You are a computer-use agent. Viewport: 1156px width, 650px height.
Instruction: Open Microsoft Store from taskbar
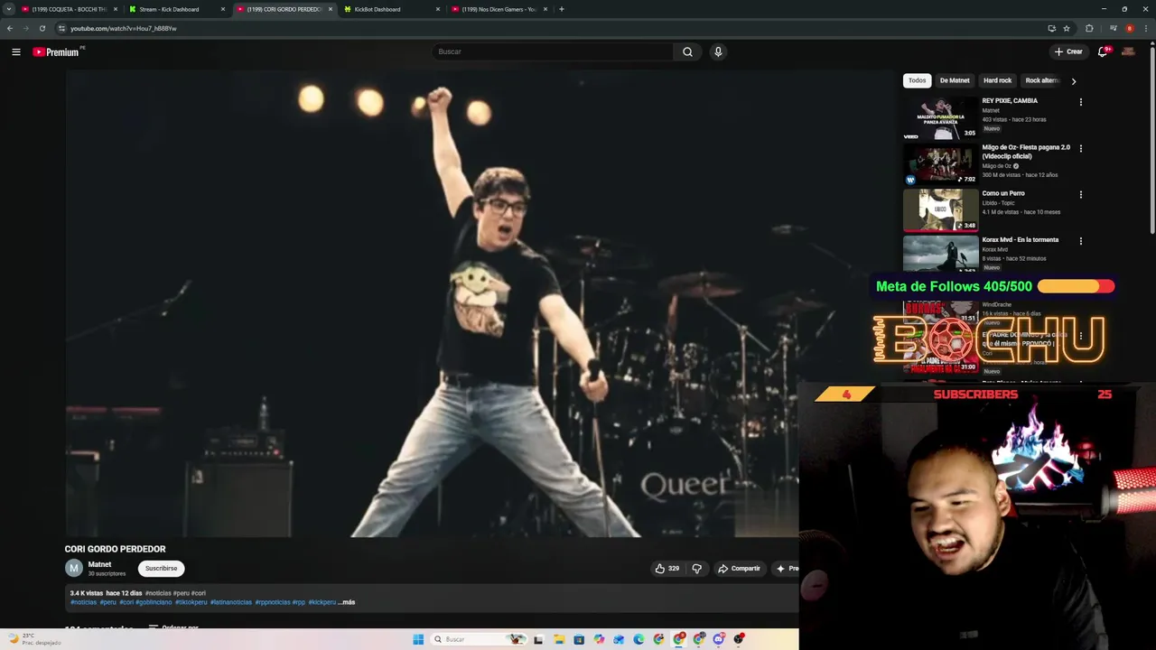pyautogui.click(x=579, y=639)
